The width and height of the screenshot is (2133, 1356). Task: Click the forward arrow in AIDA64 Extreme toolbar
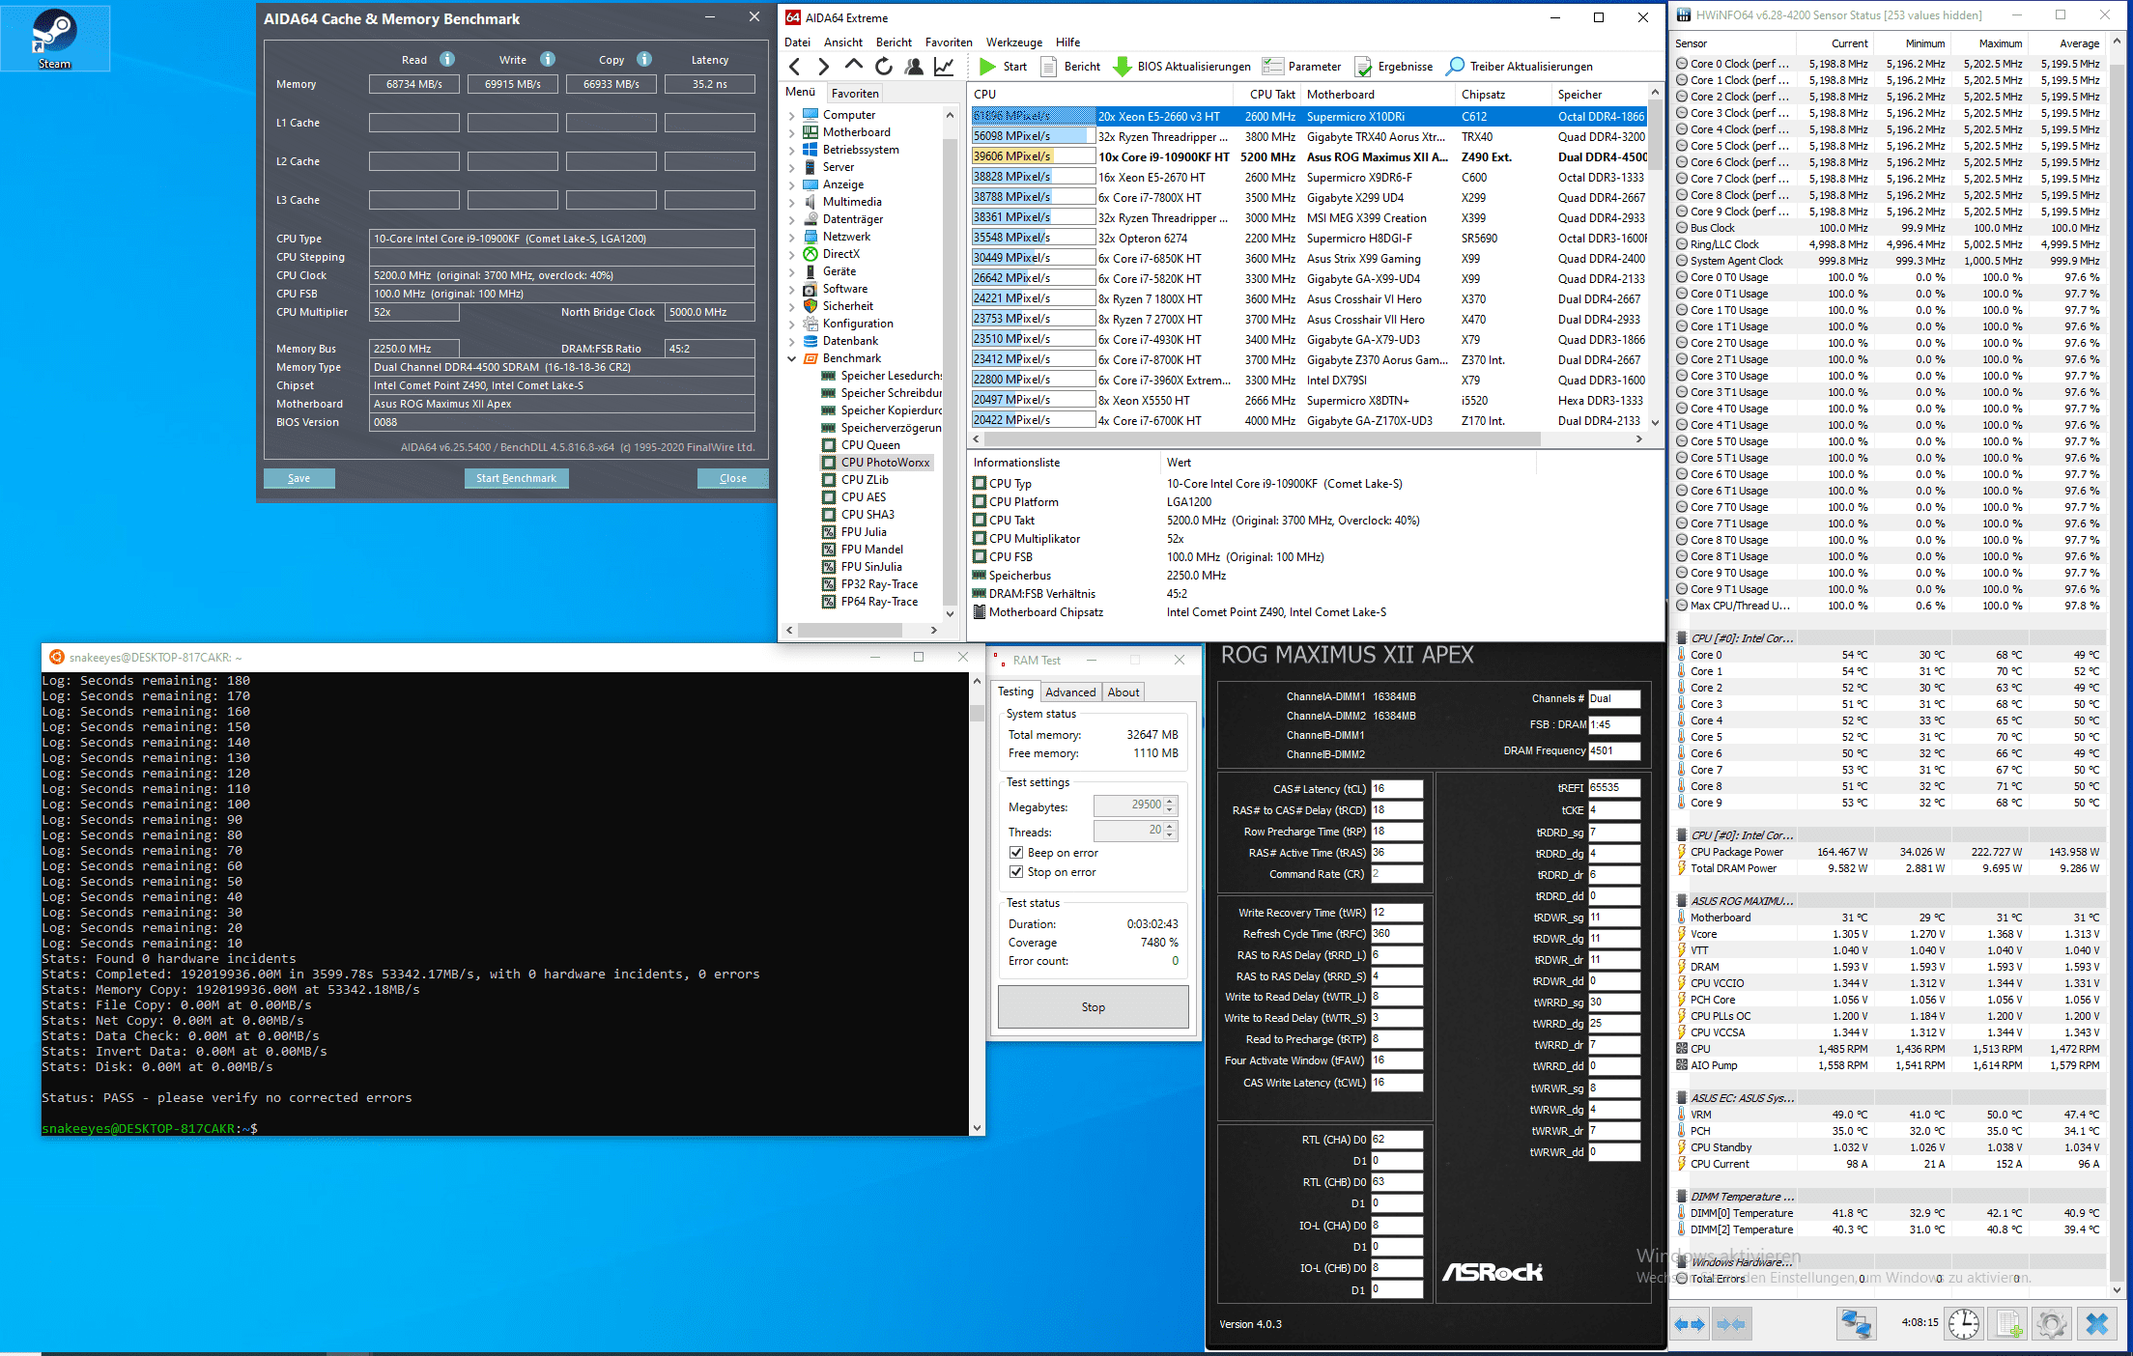[823, 67]
